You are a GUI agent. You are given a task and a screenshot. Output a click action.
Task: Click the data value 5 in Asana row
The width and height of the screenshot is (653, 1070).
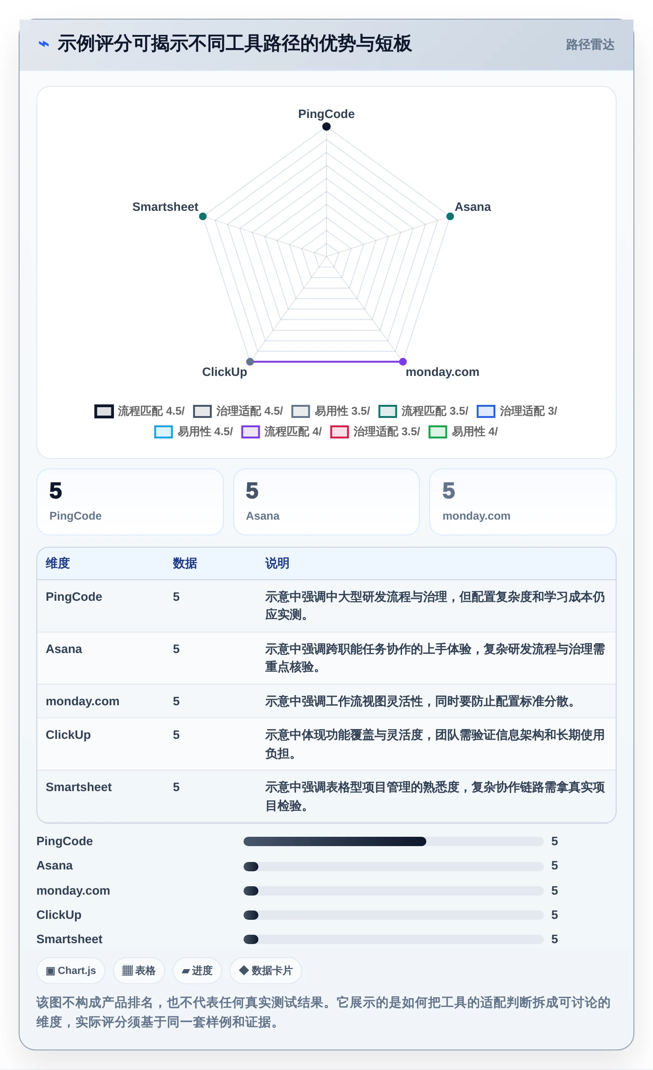pos(176,649)
